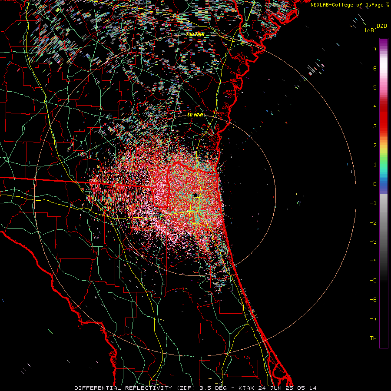Click the -4 value on the scale
This screenshot has width=391, height=391.
(x=373, y=261)
